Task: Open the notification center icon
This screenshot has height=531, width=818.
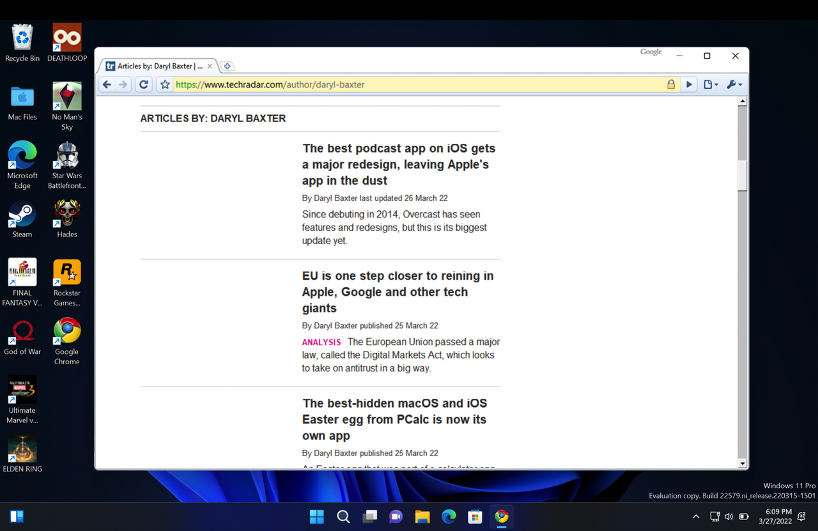Action: 801,516
